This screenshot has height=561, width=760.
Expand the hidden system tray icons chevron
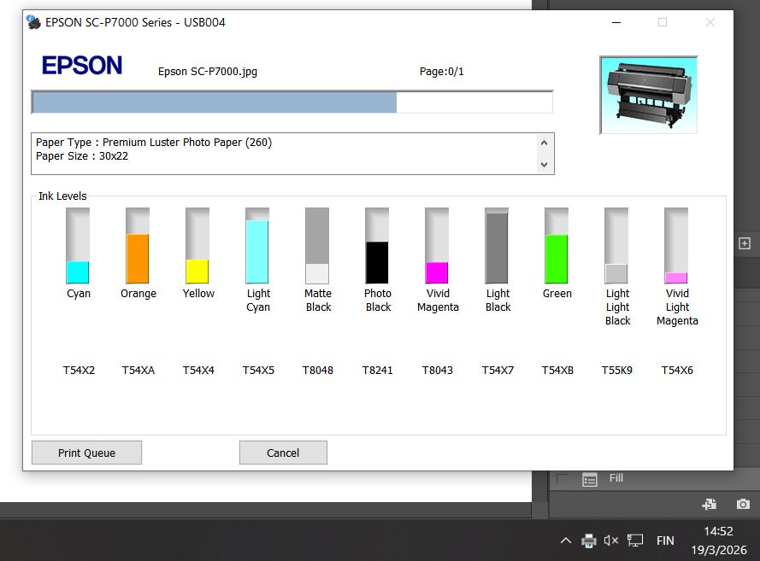point(565,541)
